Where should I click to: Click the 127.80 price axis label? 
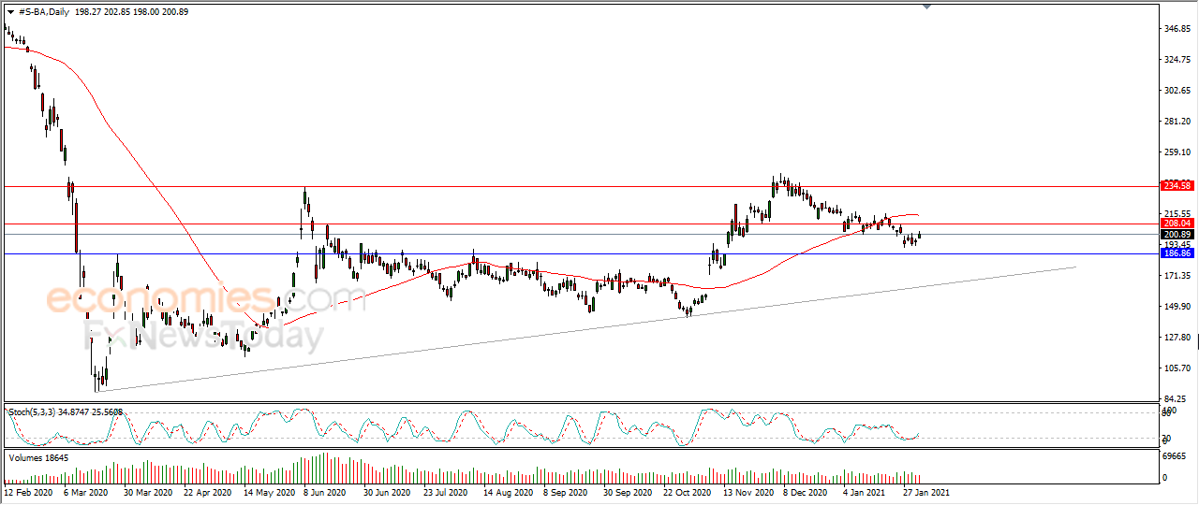pyautogui.click(x=1177, y=338)
